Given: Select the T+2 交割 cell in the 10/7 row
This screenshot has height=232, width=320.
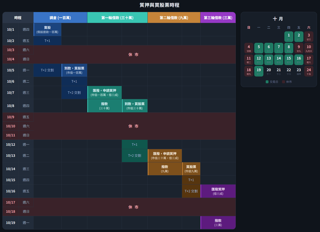Looking at the screenshot, I should (x=74, y=92).
